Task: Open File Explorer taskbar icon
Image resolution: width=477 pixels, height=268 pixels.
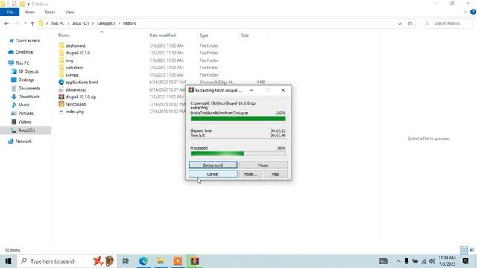Action: (160, 261)
